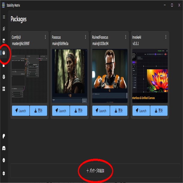Open the Settings gear in sidebar
183x183 pixels.
click(4, 173)
